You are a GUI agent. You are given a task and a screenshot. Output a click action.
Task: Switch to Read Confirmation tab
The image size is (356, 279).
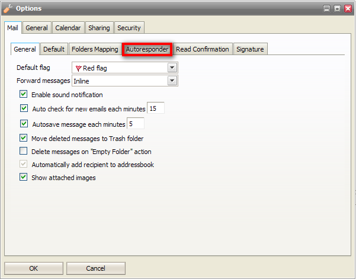click(x=202, y=49)
